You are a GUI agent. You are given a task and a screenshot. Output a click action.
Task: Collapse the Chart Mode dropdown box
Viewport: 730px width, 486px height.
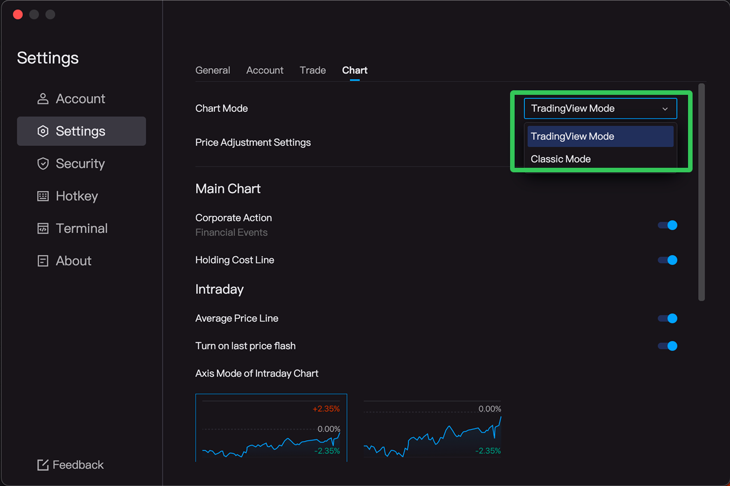pos(600,109)
